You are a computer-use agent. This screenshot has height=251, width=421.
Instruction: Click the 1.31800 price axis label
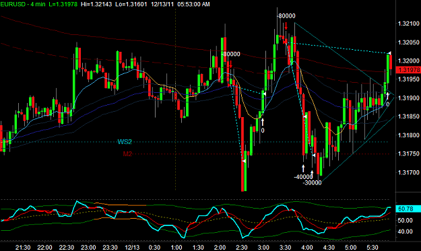(x=409, y=135)
